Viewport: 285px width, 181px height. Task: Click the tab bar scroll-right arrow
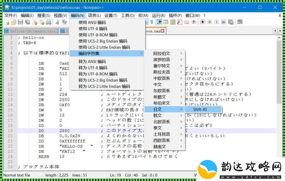(x=280, y=31)
